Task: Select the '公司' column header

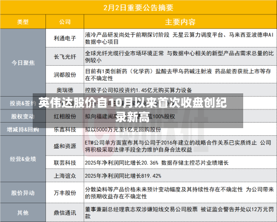Action: 65,22
